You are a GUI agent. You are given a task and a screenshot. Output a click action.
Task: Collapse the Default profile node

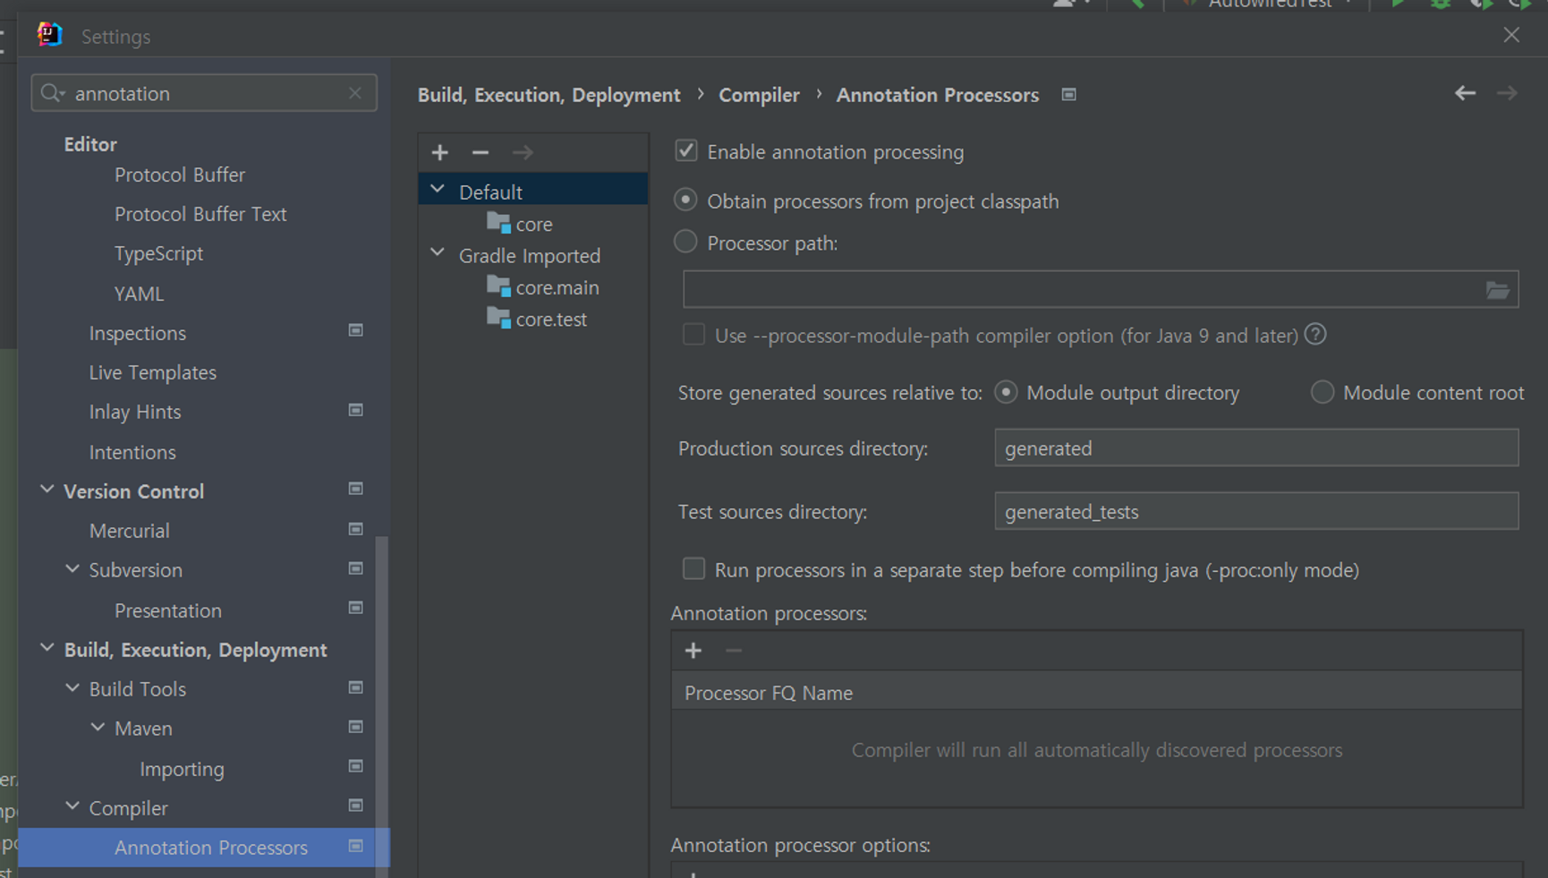[438, 190]
